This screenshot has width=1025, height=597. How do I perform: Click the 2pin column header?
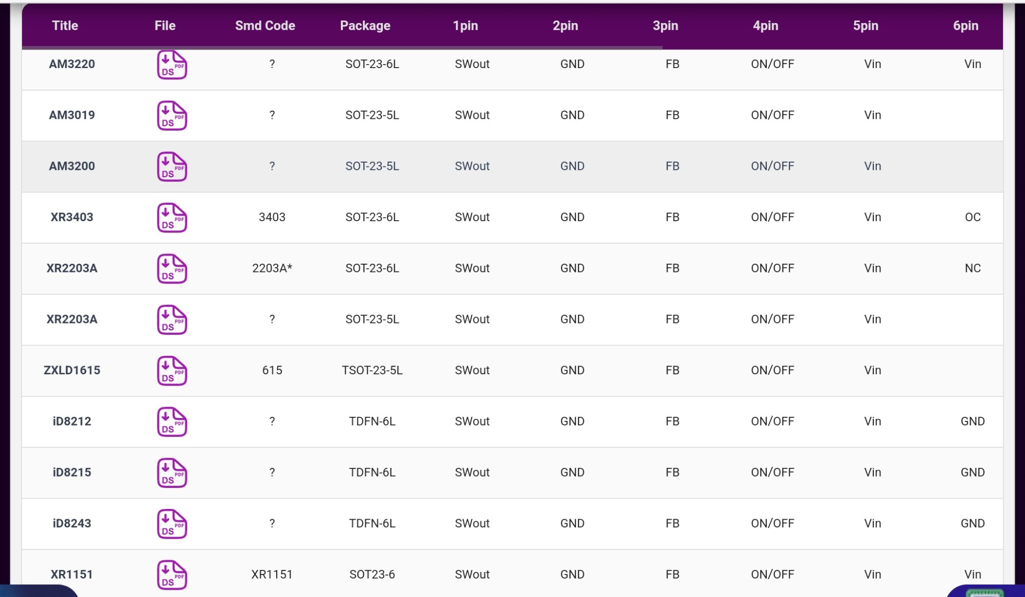pyautogui.click(x=565, y=26)
